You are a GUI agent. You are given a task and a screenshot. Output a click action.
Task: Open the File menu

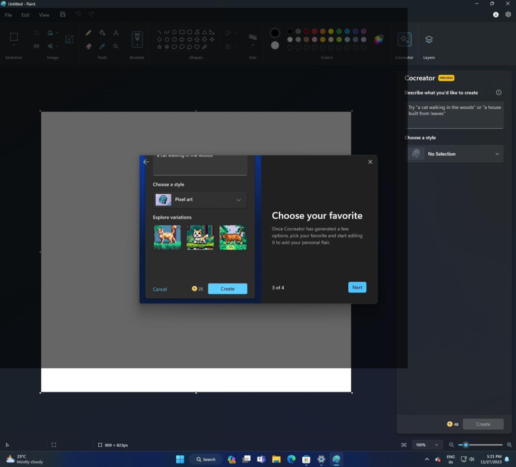click(x=9, y=15)
